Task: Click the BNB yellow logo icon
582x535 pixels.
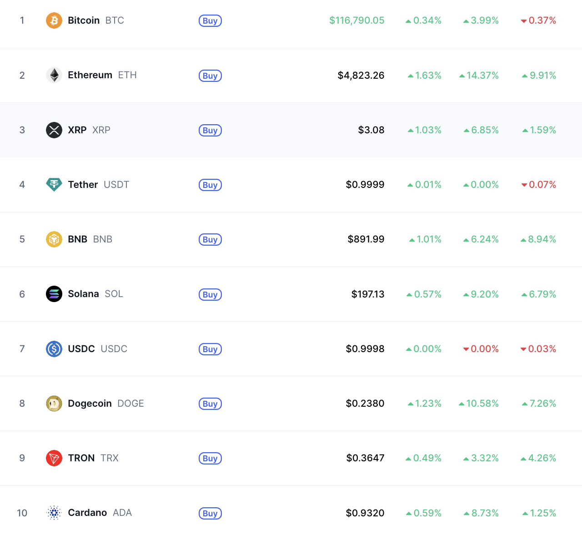Action: [x=54, y=239]
